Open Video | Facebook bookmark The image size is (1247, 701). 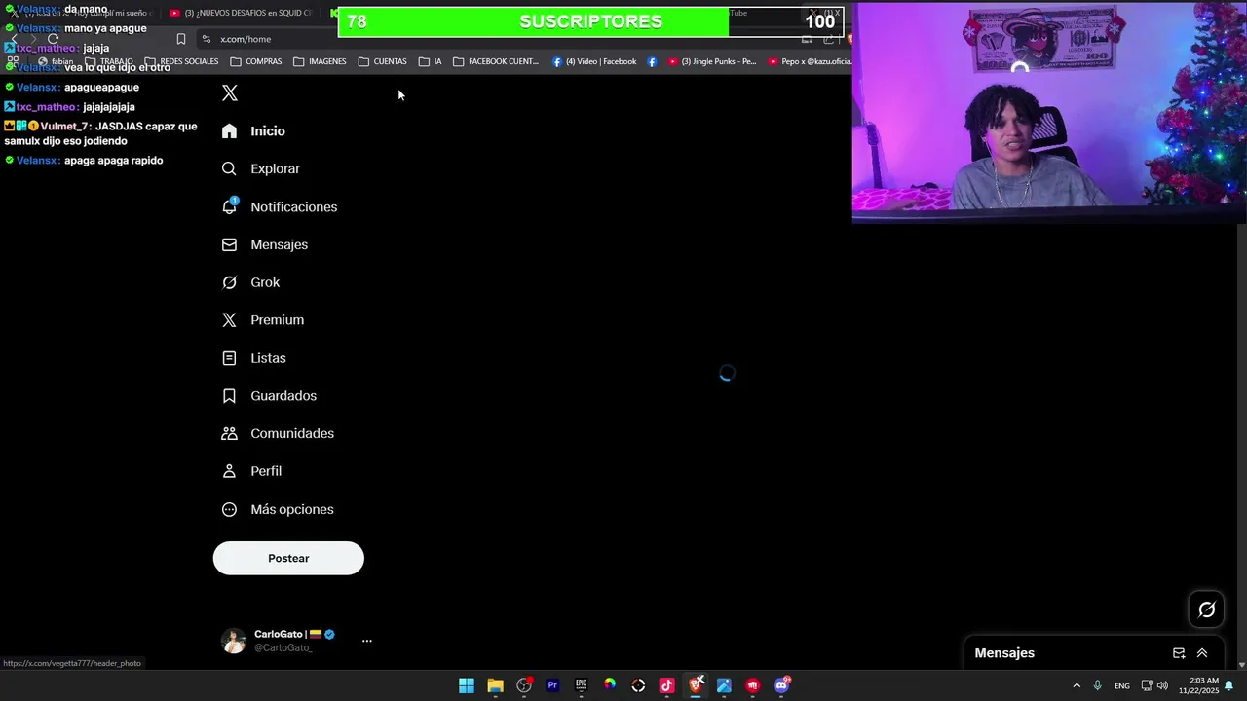click(x=594, y=61)
